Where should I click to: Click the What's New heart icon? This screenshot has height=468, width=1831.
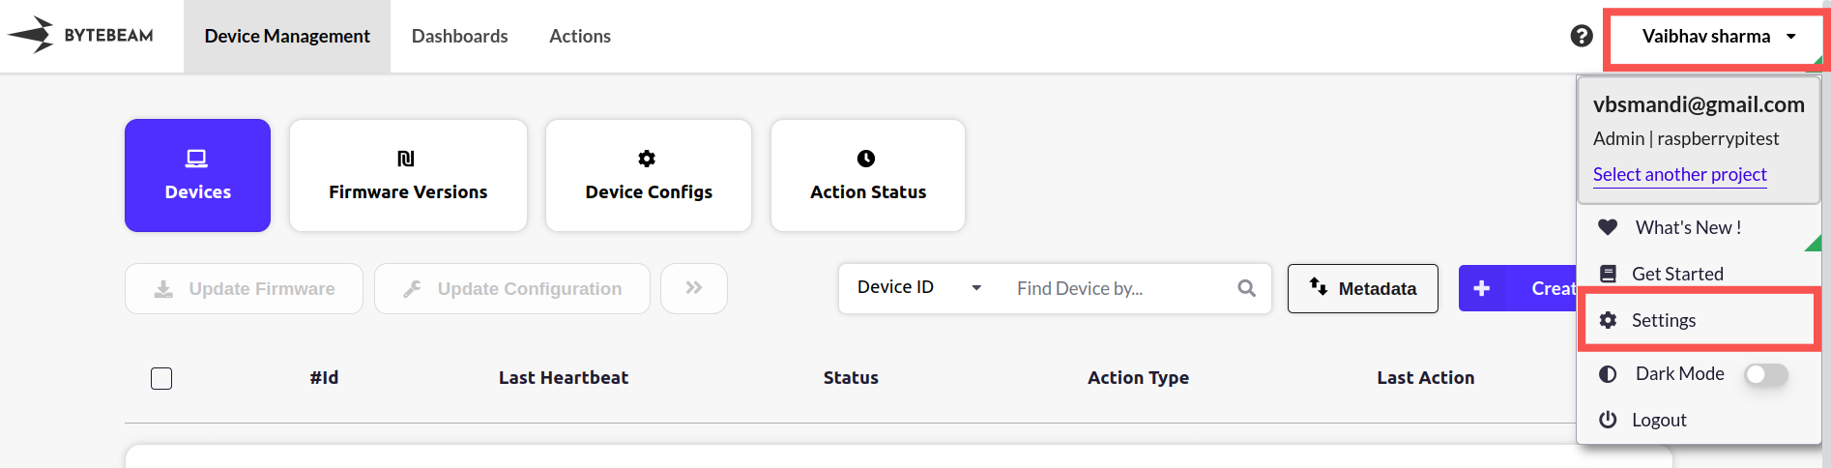coord(1608,227)
